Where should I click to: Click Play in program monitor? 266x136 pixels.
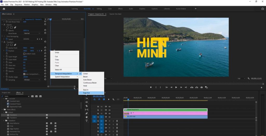pos(176,87)
